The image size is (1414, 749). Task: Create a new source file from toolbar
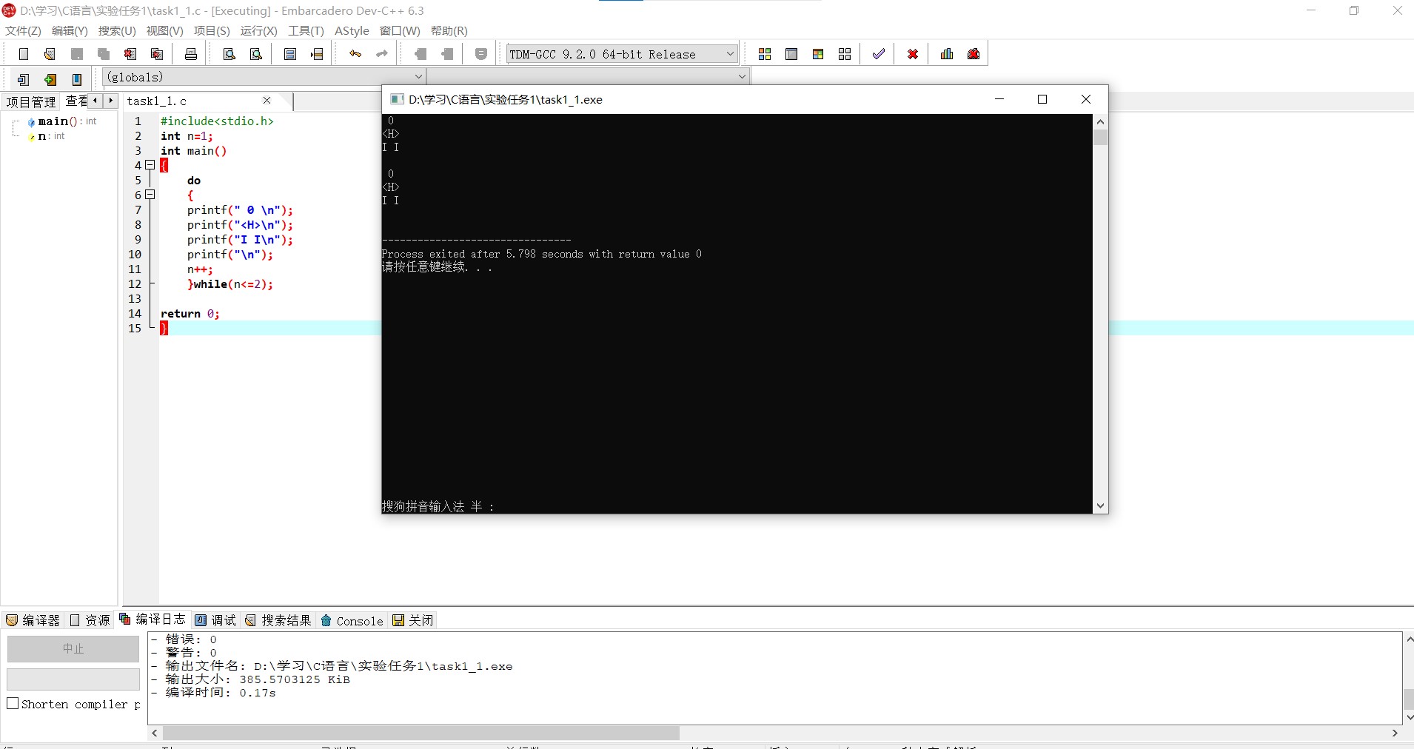[x=23, y=54]
